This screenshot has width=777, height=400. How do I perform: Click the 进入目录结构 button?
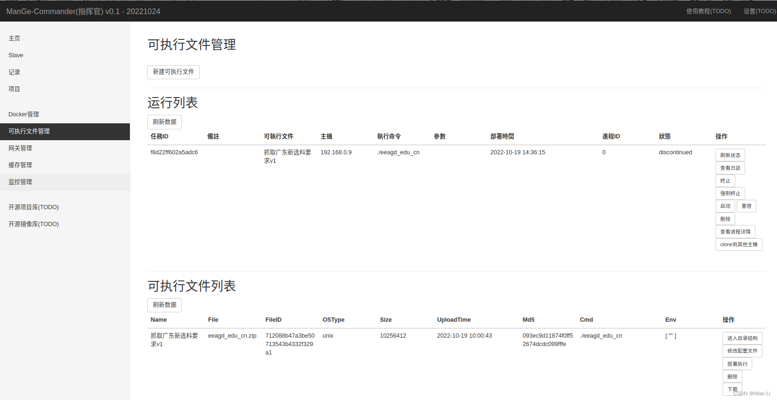point(742,338)
